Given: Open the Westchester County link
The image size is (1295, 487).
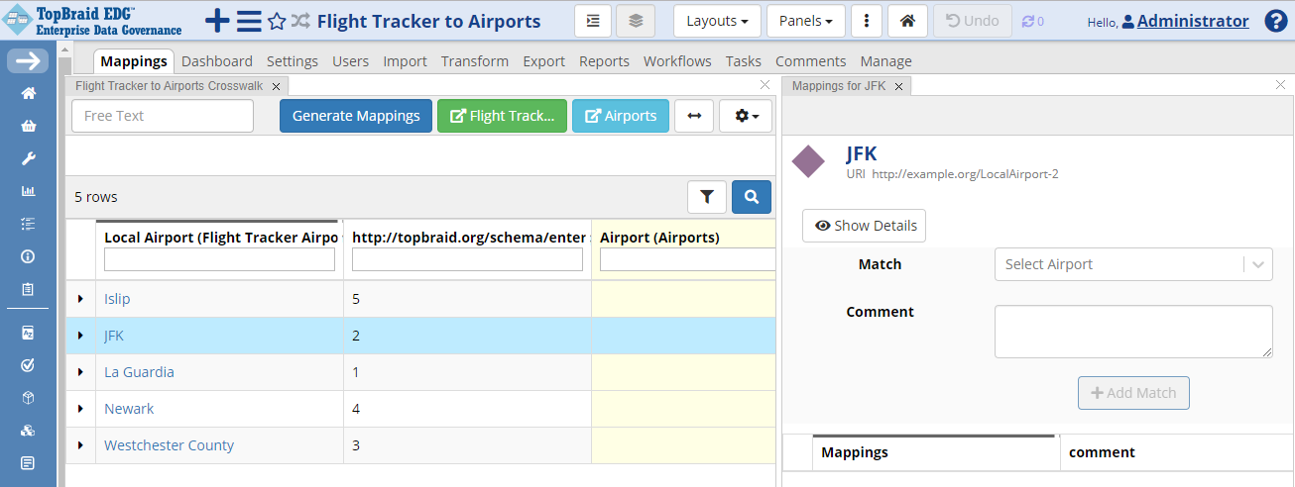Looking at the screenshot, I should click(169, 445).
